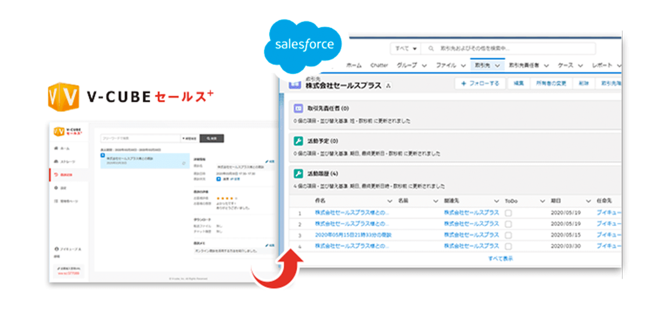Expand the グループ tab chevron
The height and width of the screenshot is (317, 669).
(424, 66)
